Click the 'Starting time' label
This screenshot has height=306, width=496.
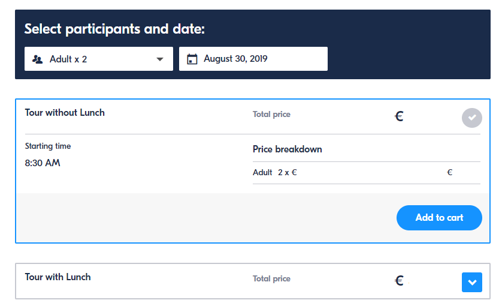pyautogui.click(x=48, y=146)
